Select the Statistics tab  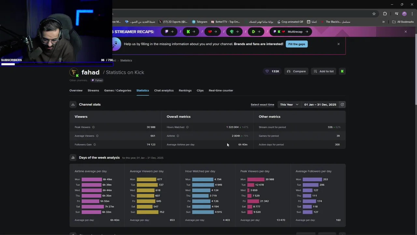(x=143, y=90)
